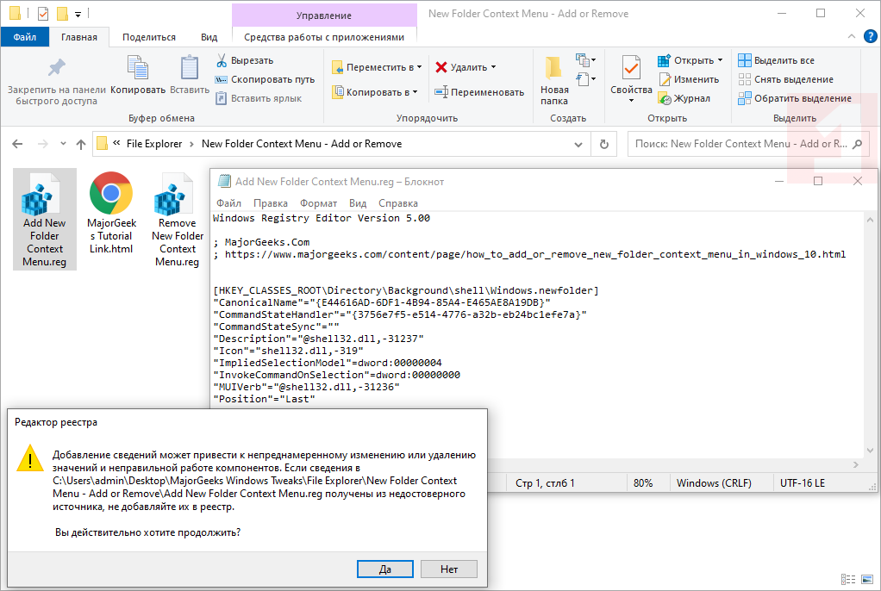Open the Копировать в dropdown
Viewport: 881px width, 591px height.
click(375, 92)
